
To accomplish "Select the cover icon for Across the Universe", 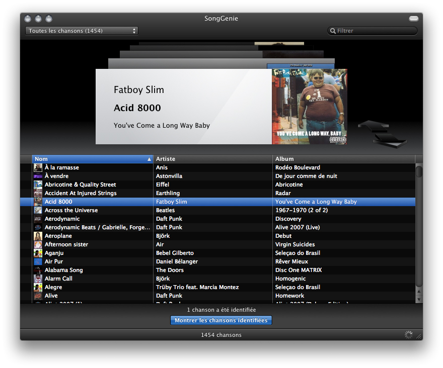I will click(38, 210).
